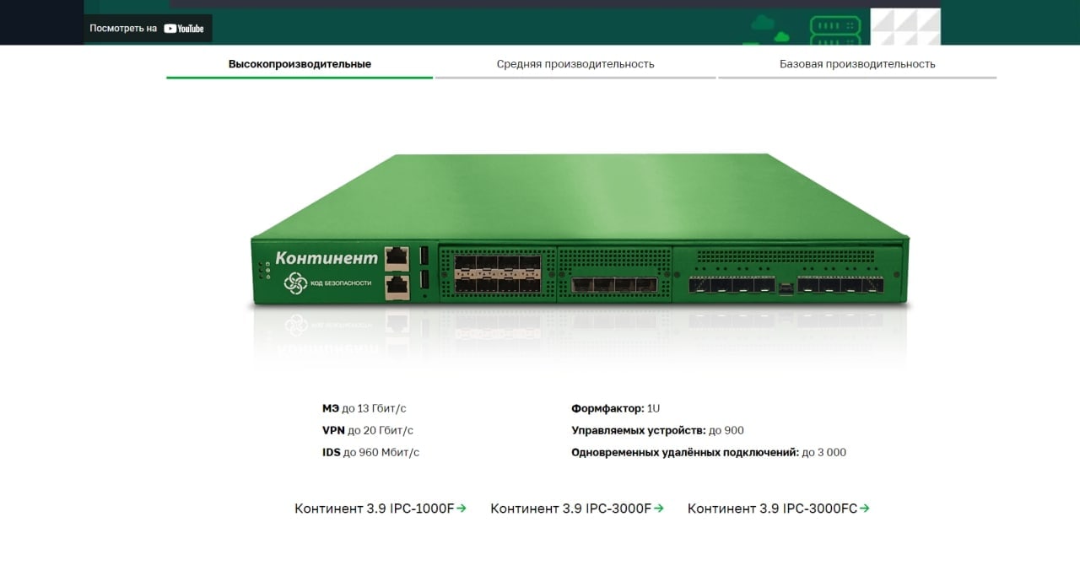Click the green Континент server image
The image size is (1080, 576).
pos(580,232)
